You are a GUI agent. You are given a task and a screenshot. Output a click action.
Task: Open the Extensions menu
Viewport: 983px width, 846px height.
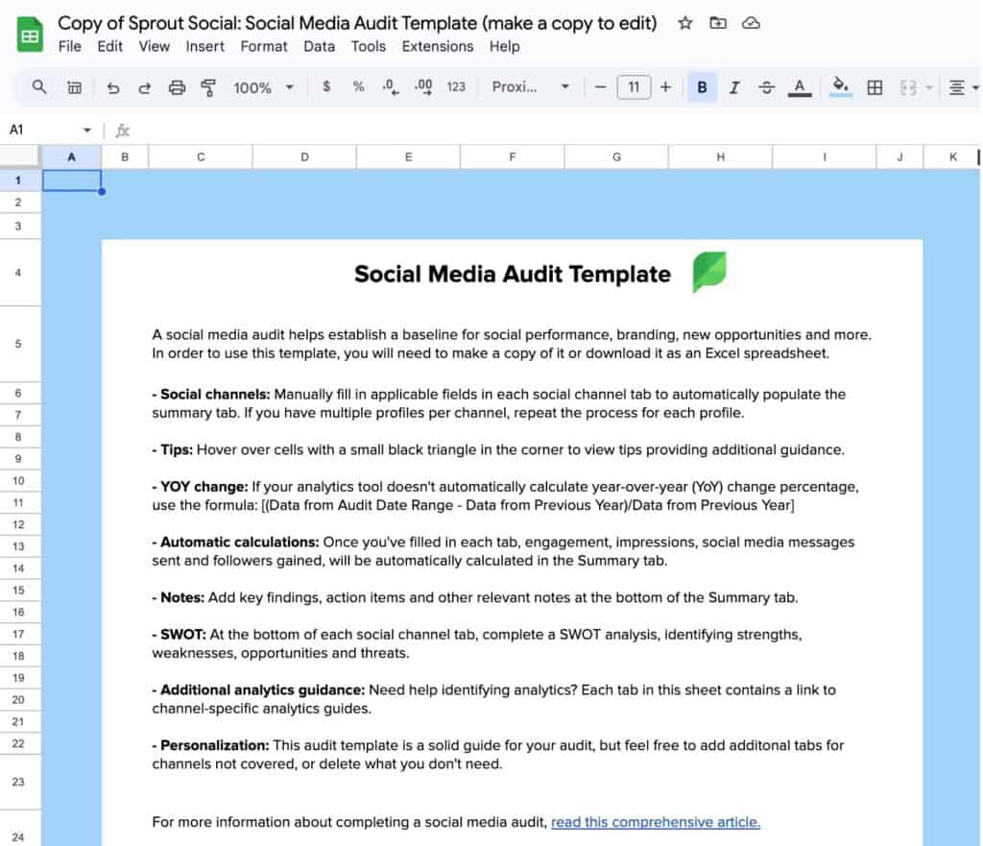coord(438,46)
